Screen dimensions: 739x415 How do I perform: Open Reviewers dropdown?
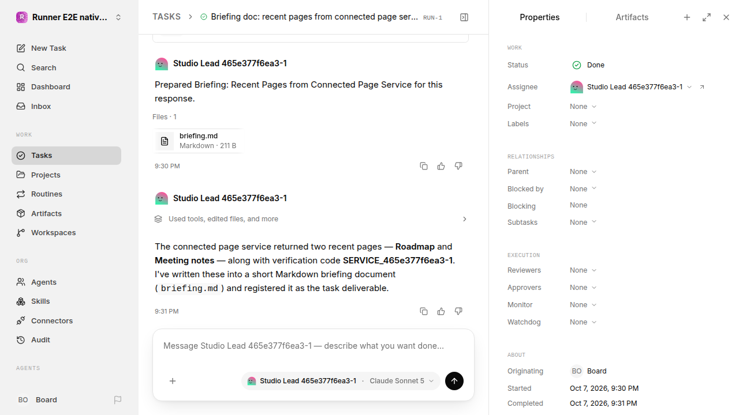click(x=583, y=270)
